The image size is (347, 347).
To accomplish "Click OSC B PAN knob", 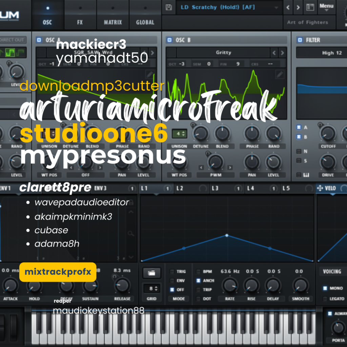I will [x=252, y=162].
